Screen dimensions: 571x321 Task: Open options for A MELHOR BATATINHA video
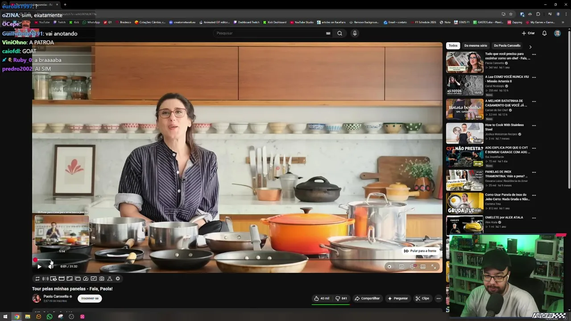(534, 101)
